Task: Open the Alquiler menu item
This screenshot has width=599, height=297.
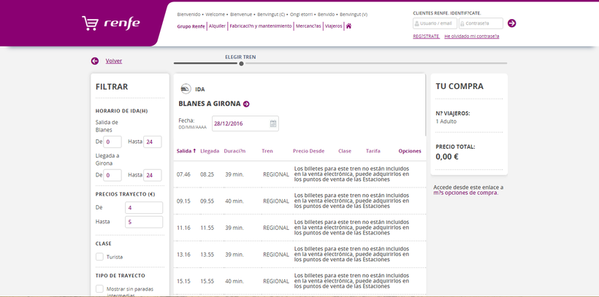Action: click(x=217, y=26)
